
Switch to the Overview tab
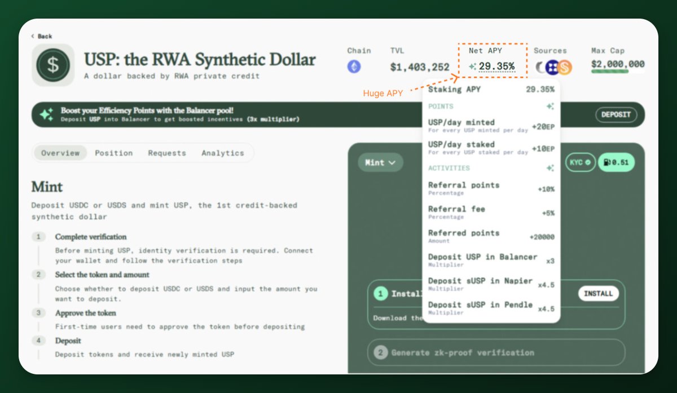[x=60, y=153]
